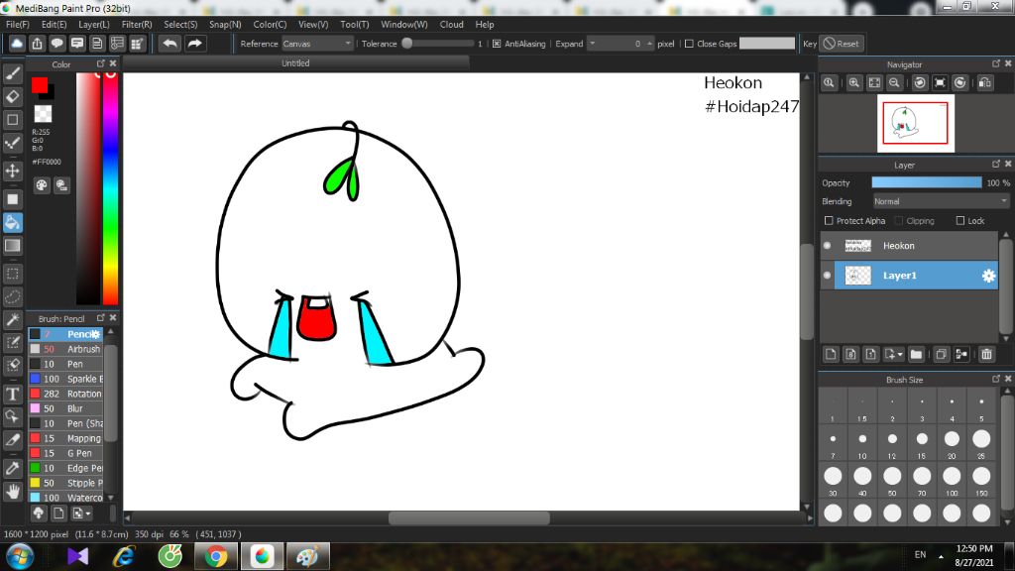Pop out the Navigator panel
Viewport: 1015px width, 571px height.
(995, 63)
